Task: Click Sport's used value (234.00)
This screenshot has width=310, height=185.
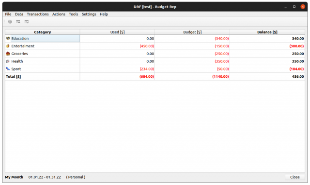Action: [x=147, y=69]
